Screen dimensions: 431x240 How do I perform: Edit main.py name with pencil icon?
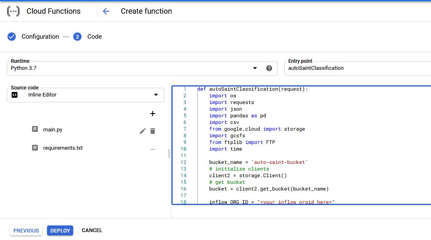(x=142, y=131)
